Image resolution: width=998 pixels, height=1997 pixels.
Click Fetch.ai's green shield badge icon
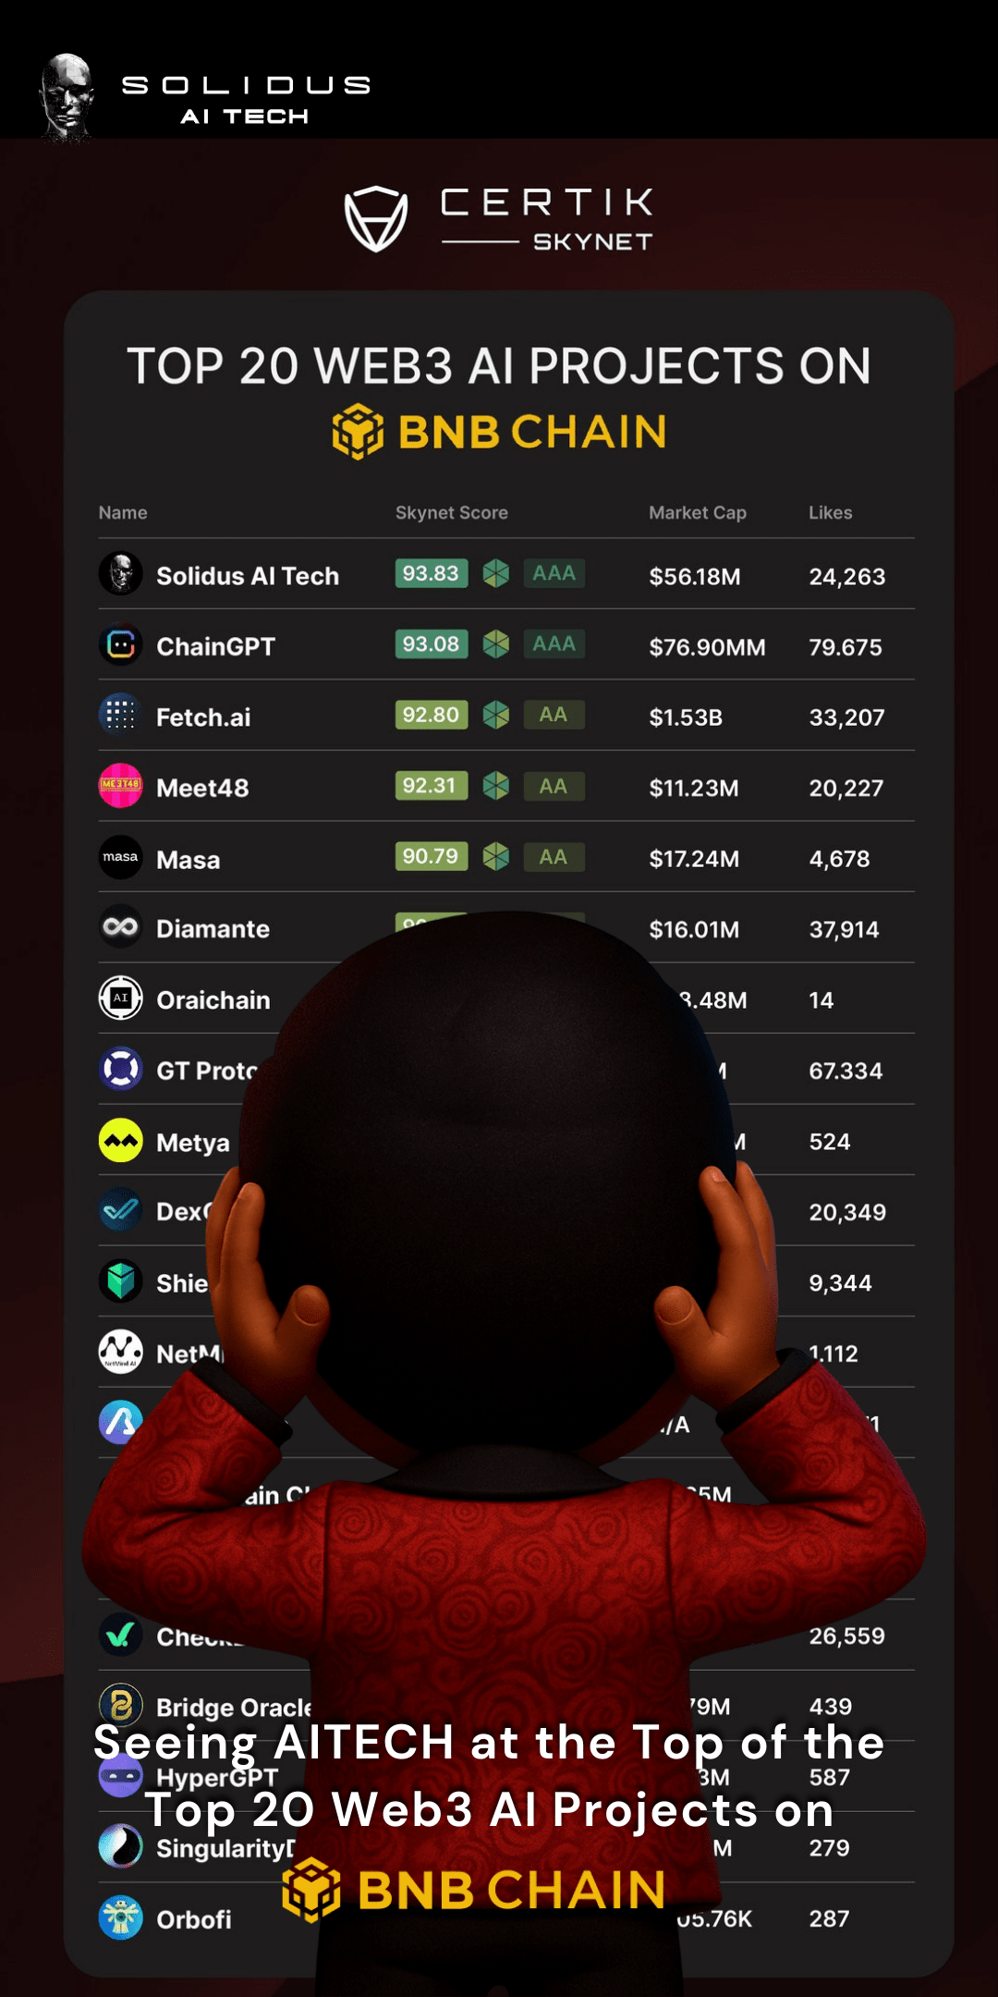coord(496,715)
